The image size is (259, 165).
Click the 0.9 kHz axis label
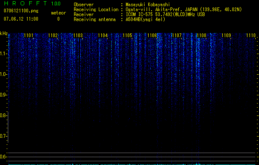click(x=3, y=95)
